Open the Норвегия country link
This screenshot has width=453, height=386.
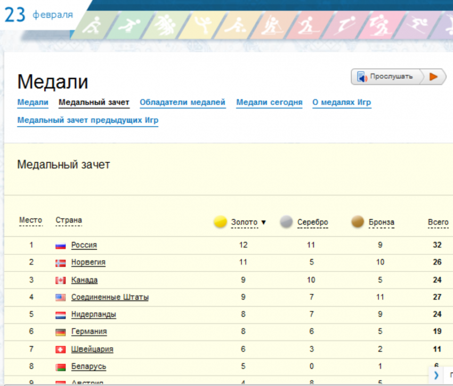tap(88, 262)
